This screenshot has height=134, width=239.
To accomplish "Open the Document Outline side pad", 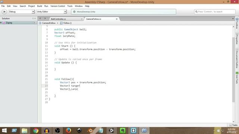I will 237,58.
